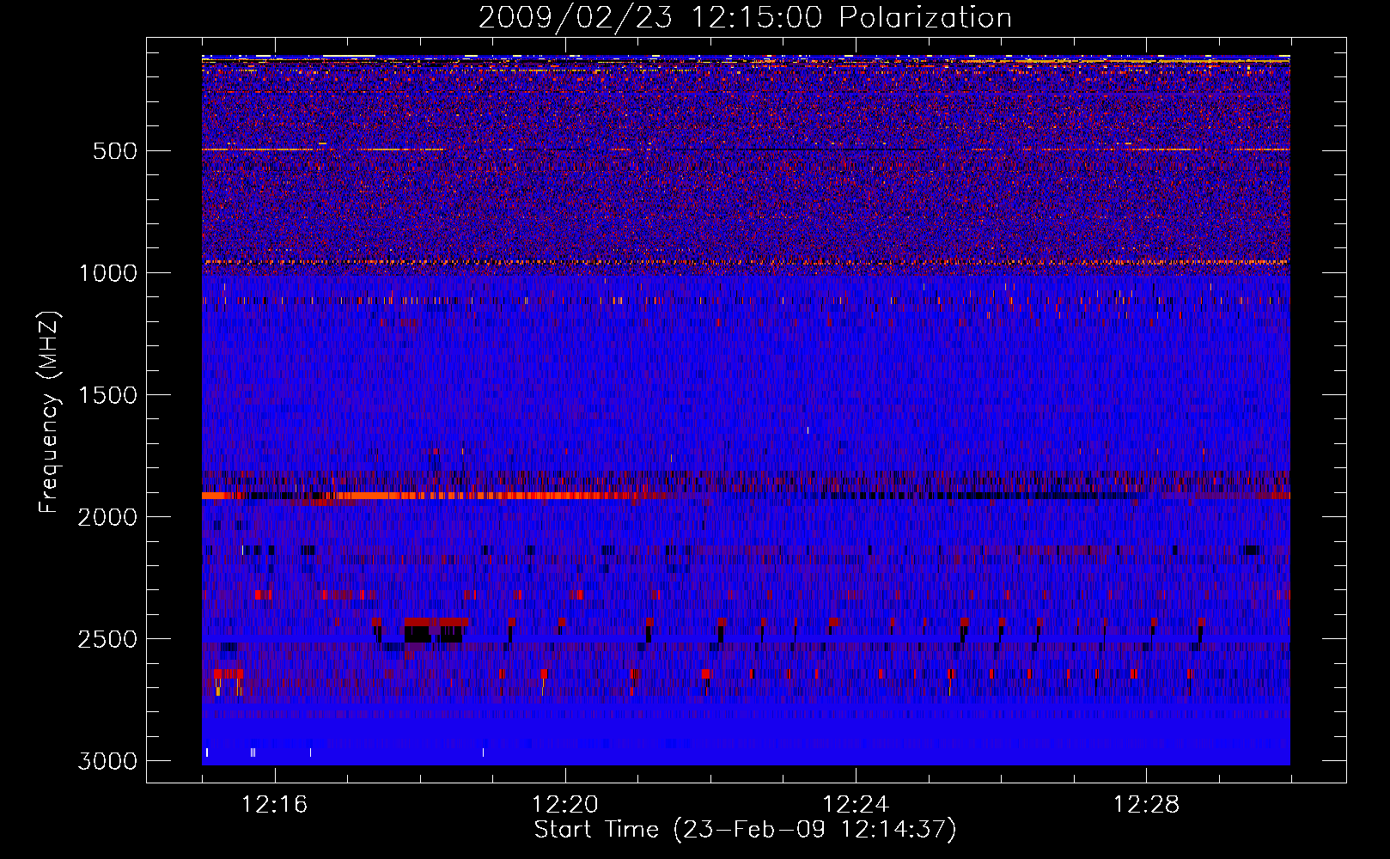Click the 12:28 time tick label
This screenshot has height=859, width=1390.
pyautogui.click(x=1146, y=805)
